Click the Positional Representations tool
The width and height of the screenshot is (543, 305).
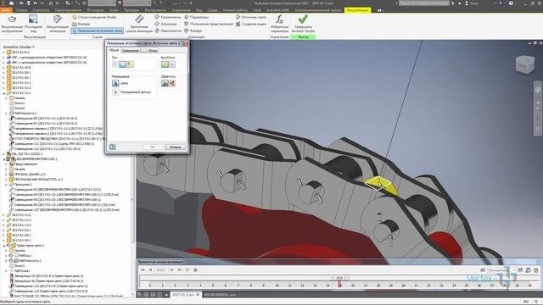click(209, 24)
